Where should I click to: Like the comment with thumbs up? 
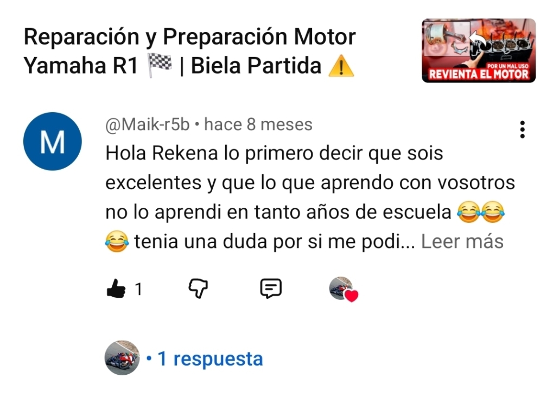click(116, 289)
